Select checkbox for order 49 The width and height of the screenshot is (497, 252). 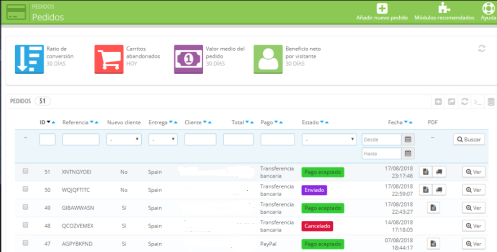[25, 207]
